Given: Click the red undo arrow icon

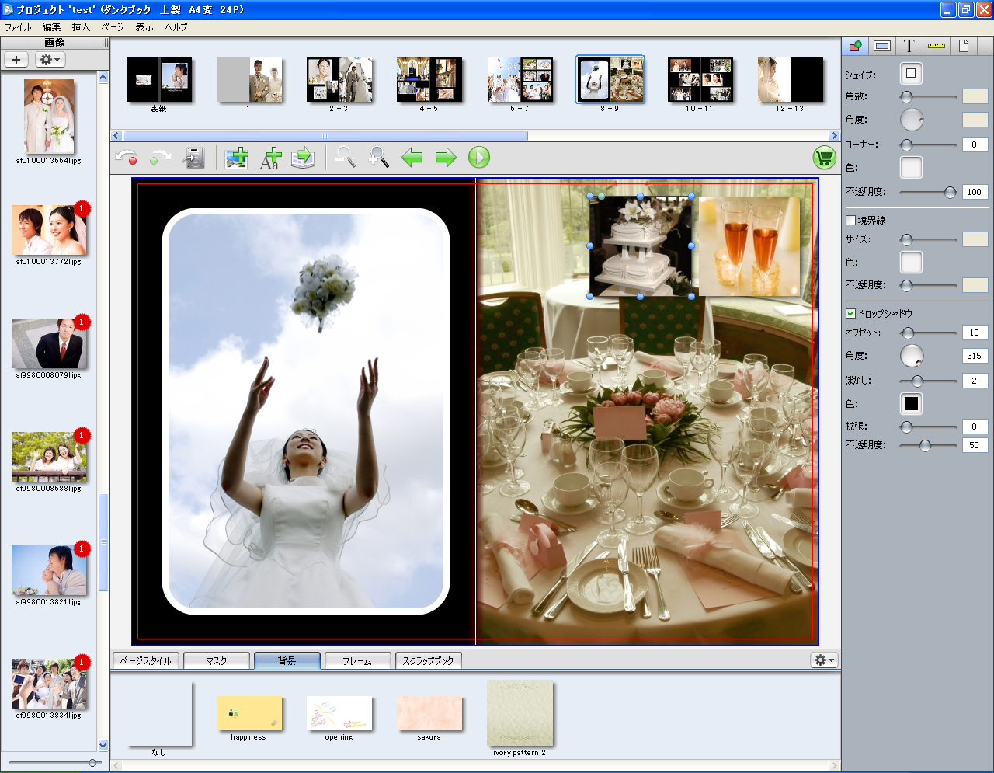Looking at the screenshot, I should tap(126, 158).
